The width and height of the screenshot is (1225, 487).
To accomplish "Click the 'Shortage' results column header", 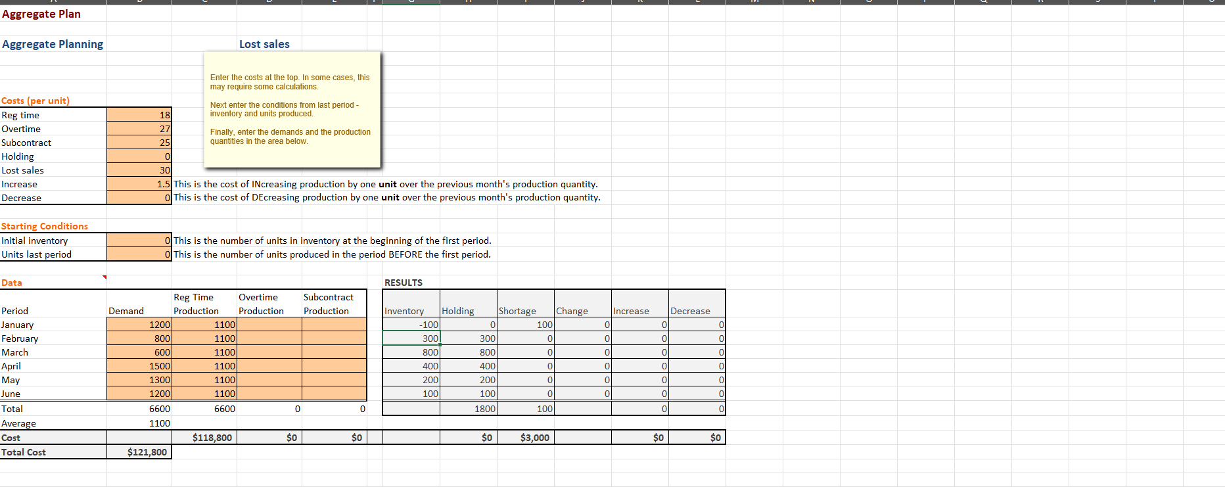I will 517,311.
